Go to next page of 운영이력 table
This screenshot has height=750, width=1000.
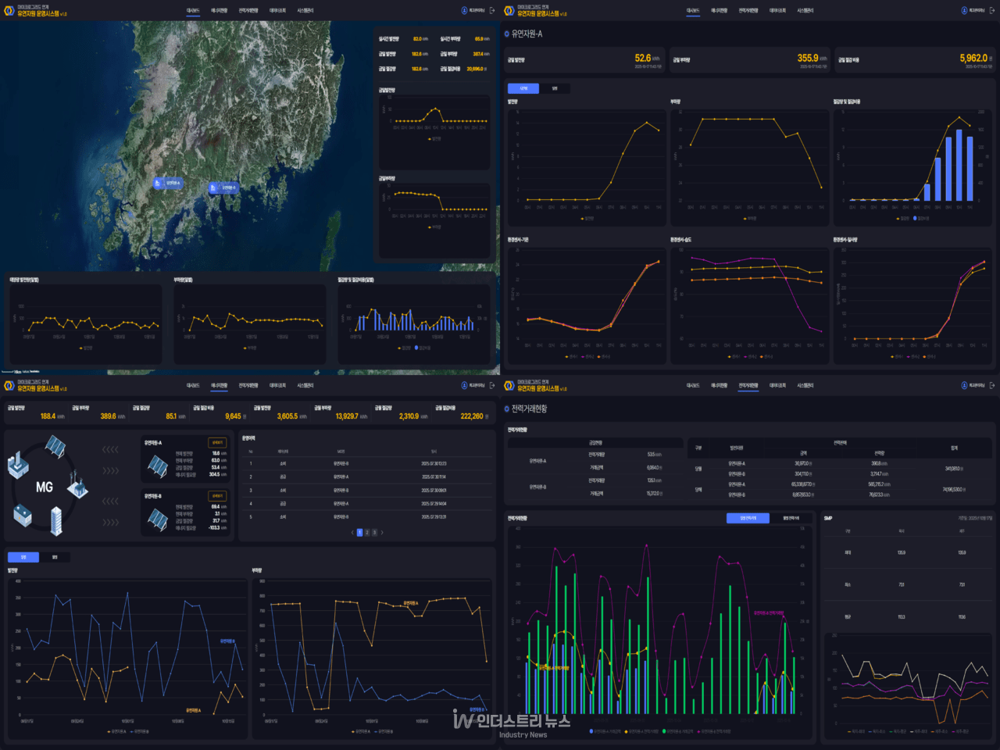pos(382,532)
